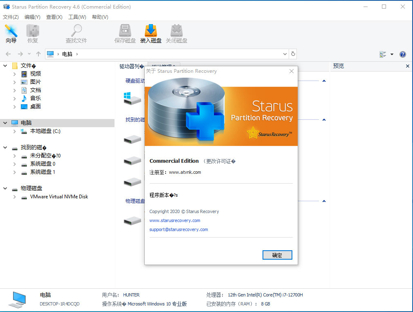Open help with the question mark icon
This screenshot has width=413, height=312.
403,54
